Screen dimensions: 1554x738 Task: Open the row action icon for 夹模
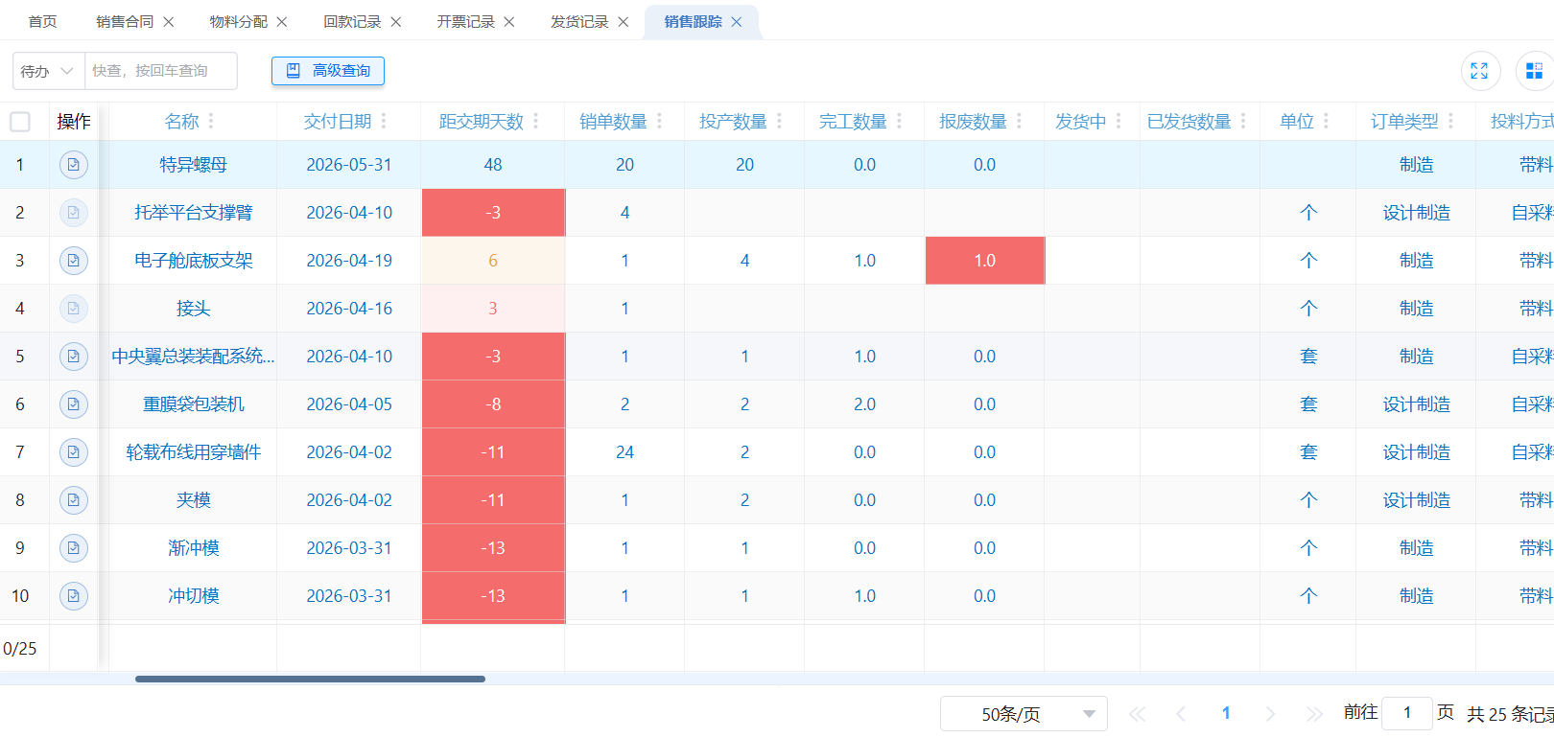pos(73,500)
